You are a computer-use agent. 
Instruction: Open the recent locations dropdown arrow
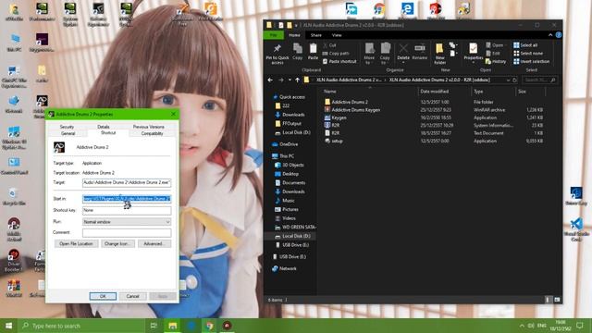[x=290, y=80]
